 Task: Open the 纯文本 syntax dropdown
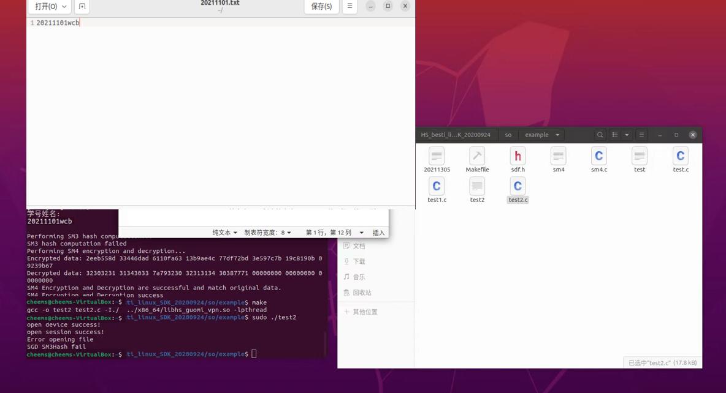coord(224,233)
